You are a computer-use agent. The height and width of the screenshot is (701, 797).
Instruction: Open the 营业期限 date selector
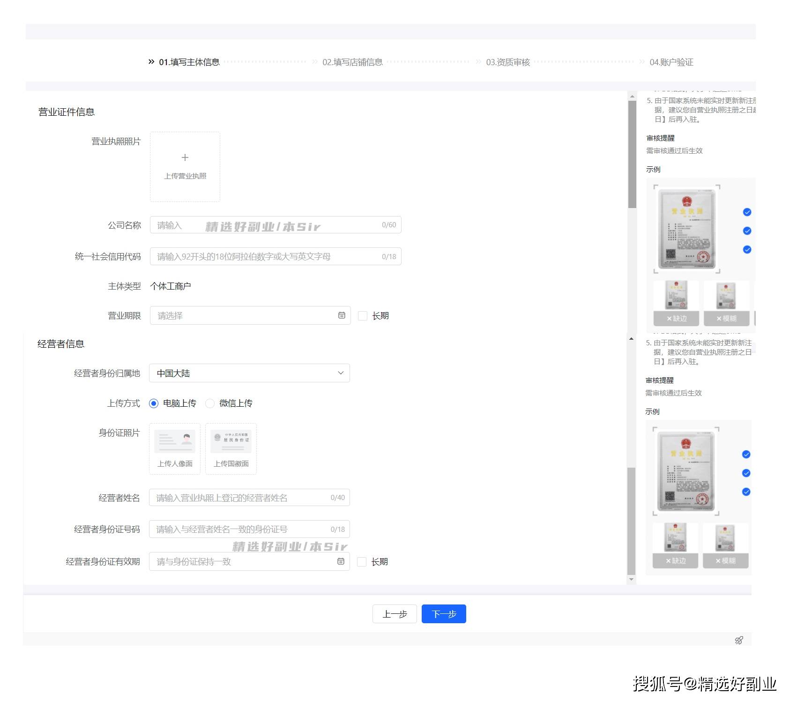point(250,315)
